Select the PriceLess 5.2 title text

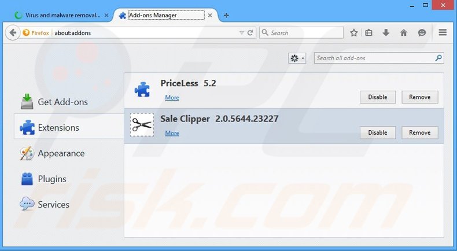click(x=188, y=83)
